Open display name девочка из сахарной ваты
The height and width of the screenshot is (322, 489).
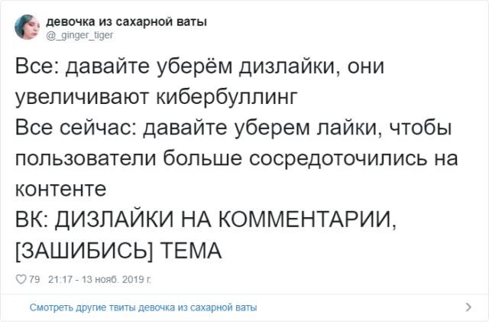(126, 22)
